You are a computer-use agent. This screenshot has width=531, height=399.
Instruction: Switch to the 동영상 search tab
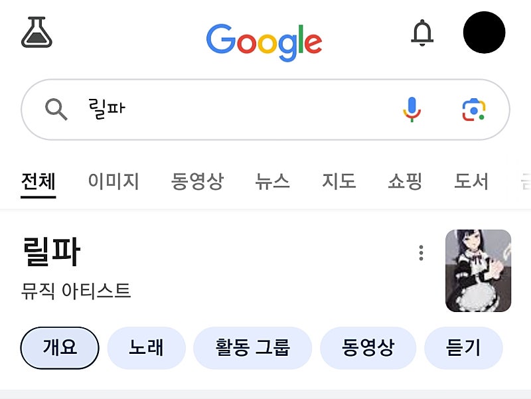197,181
